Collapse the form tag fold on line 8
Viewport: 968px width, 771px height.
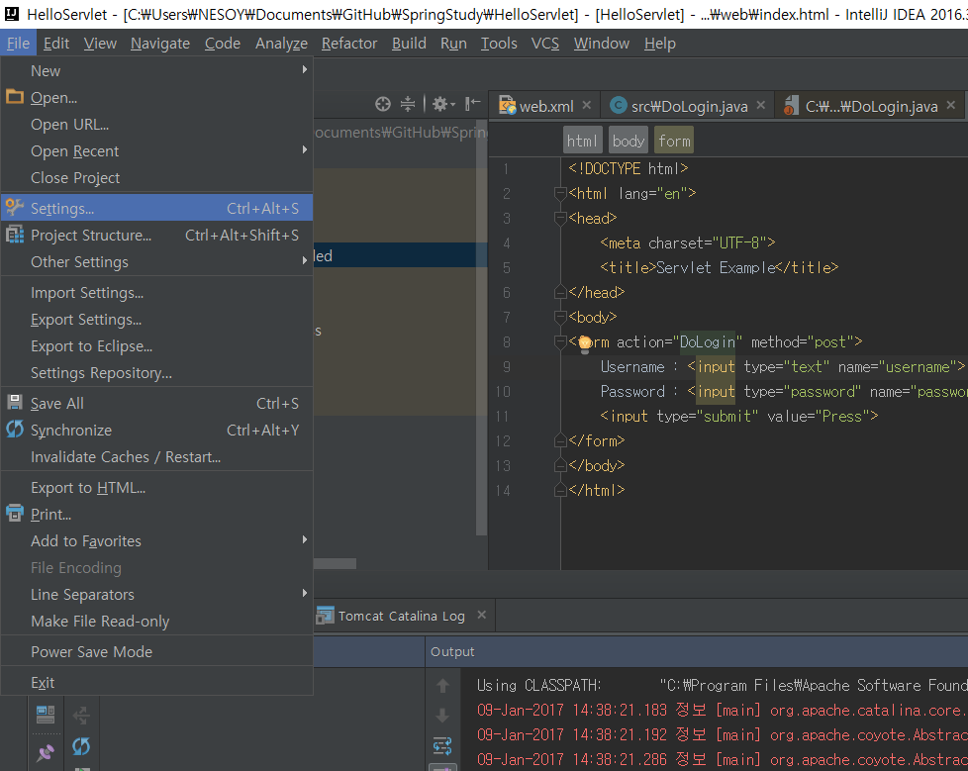[560, 342]
